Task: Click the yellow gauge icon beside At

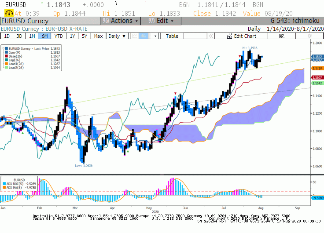Action: pyautogui.click(x=9, y=13)
